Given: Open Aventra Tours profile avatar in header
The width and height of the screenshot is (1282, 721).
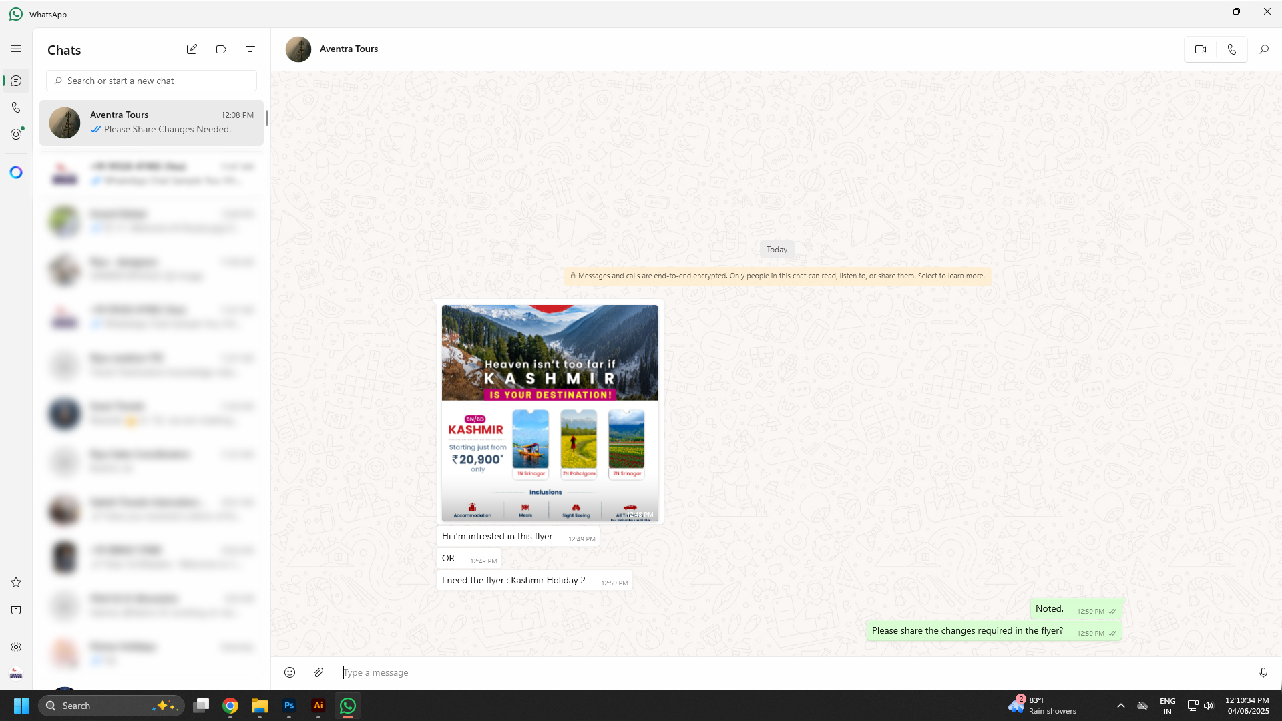Looking at the screenshot, I should (298, 49).
